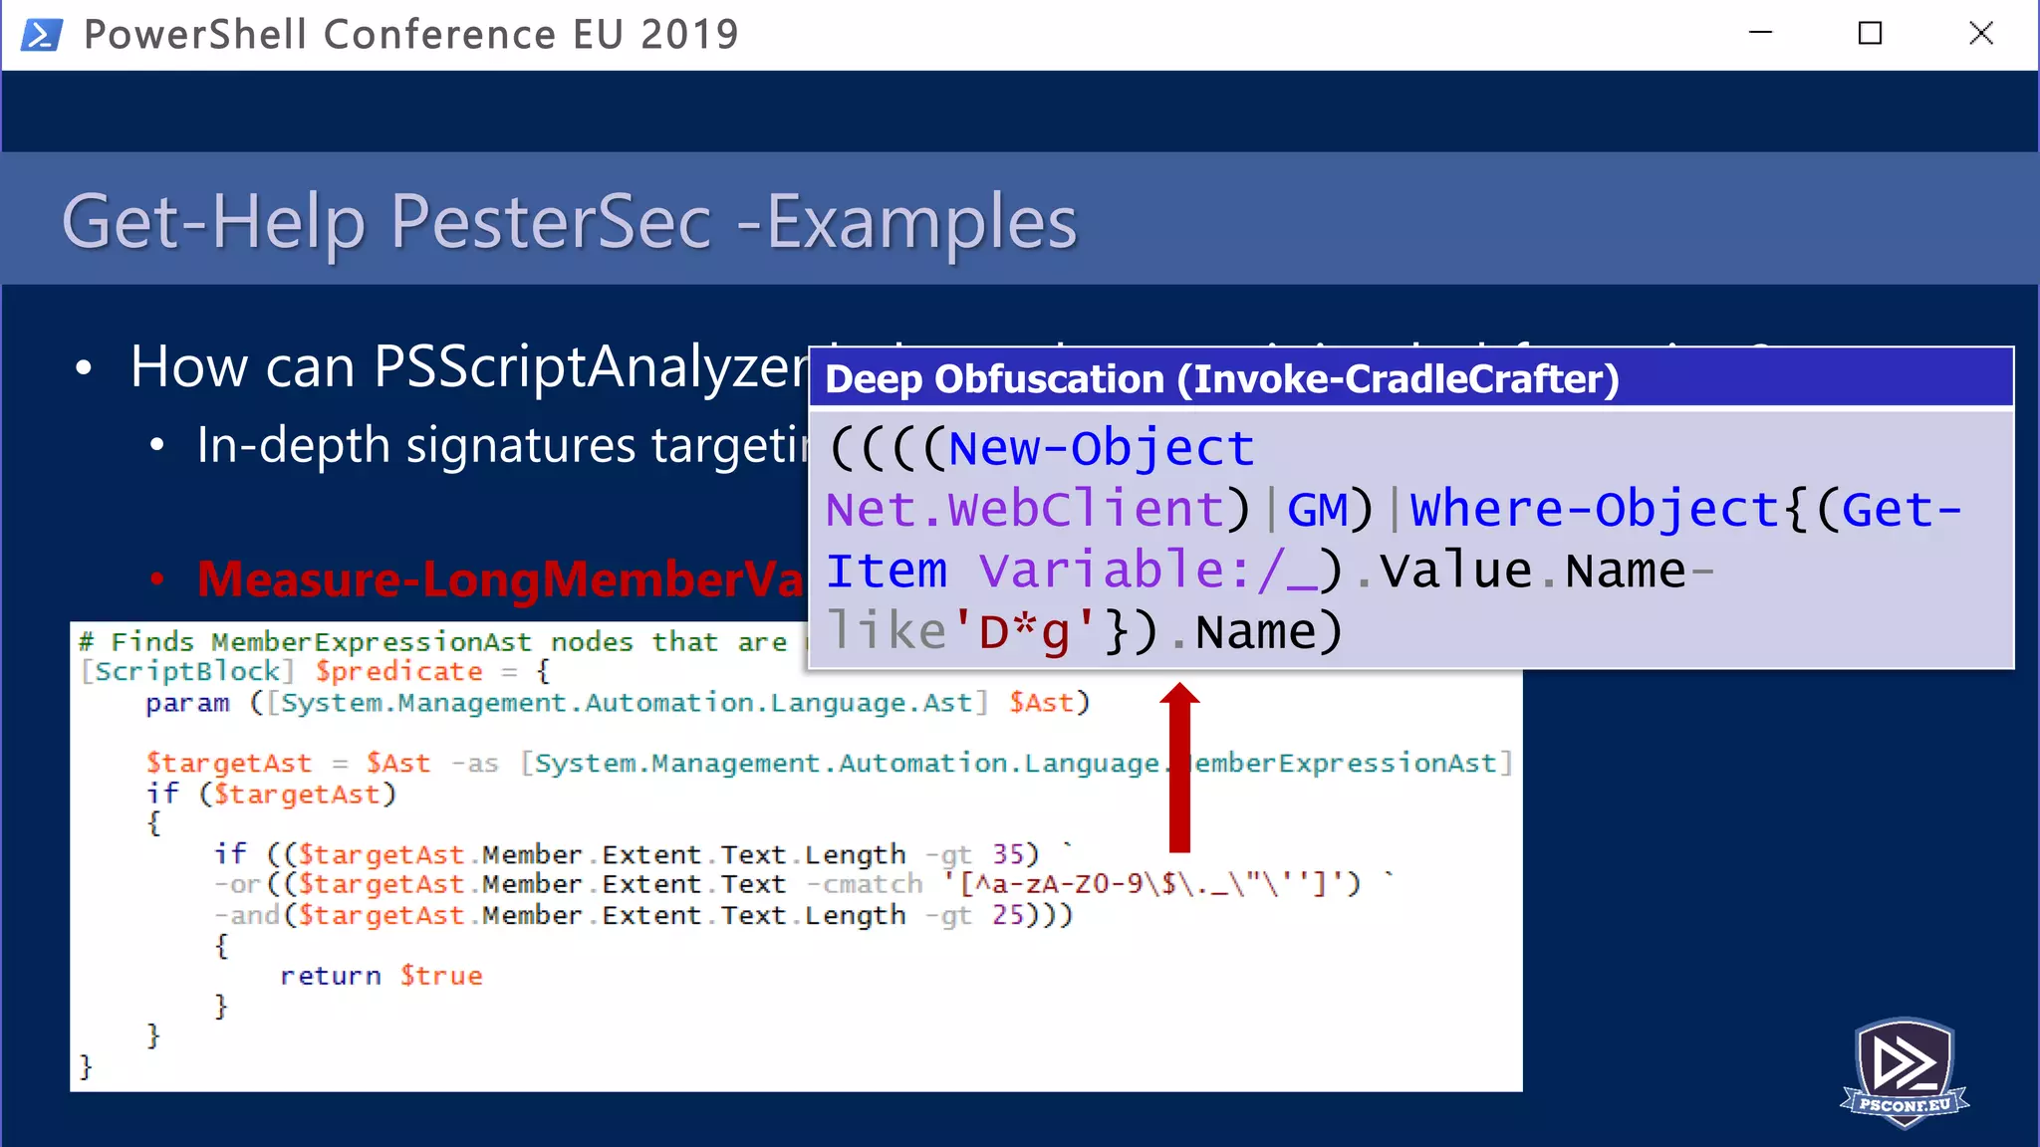Select the 'Get-Help PesterSec -Examples' slide heading
Viewport: 2040px width, 1147px height.
coord(570,221)
